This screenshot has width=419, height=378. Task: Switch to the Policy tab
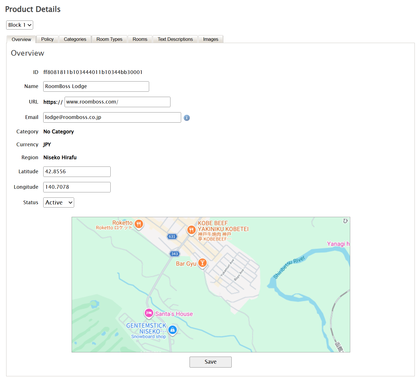coord(47,39)
